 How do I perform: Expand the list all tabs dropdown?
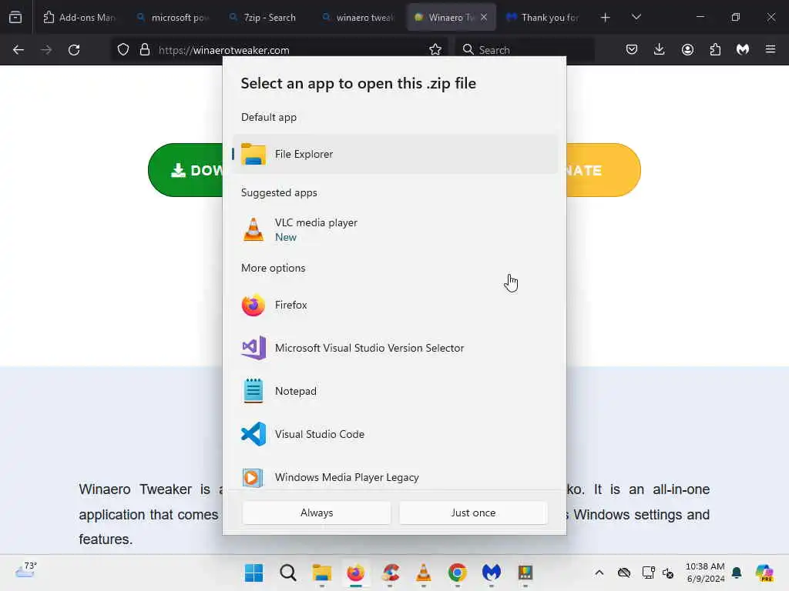pyautogui.click(x=636, y=18)
